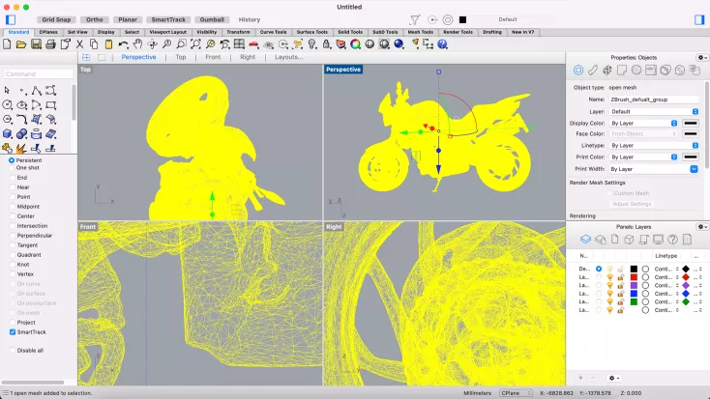Open the Front viewport tab

click(x=213, y=57)
